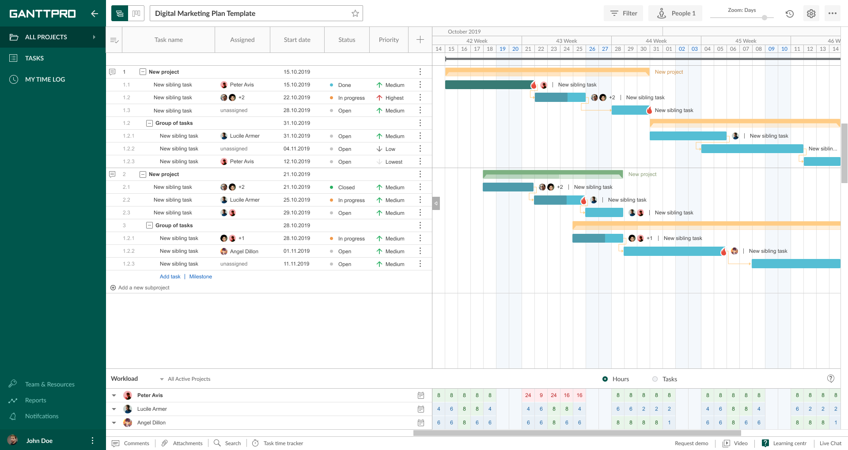Image resolution: width=848 pixels, height=450 pixels.
Task: Select the Hours radio button in Workload
Action: point(605,379)
